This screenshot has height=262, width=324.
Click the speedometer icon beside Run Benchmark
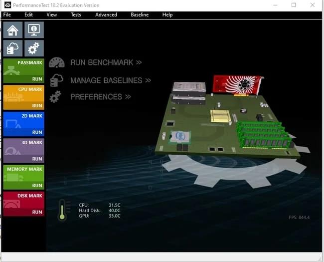[x=57, y=63]
